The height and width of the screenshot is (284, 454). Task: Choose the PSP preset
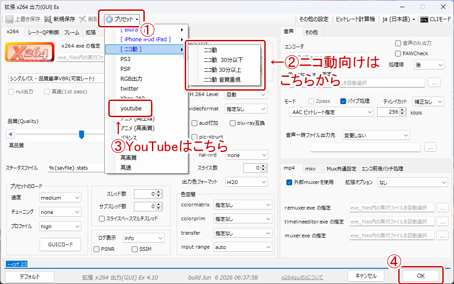pos(125,69)
